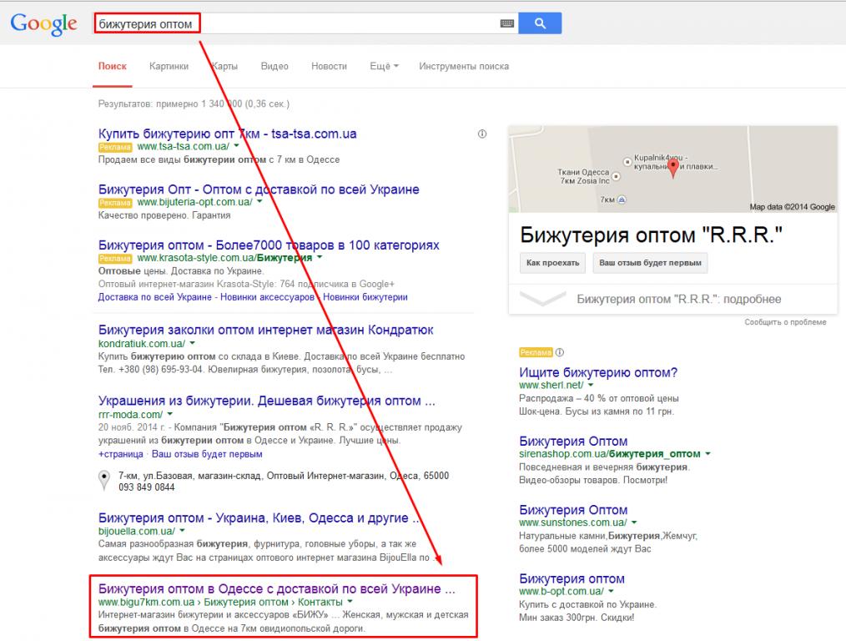Open 'Украшения из бижутерии. Дешевая бижутерия оптом' result
The image size is (846, 641).
click(266, 401)
